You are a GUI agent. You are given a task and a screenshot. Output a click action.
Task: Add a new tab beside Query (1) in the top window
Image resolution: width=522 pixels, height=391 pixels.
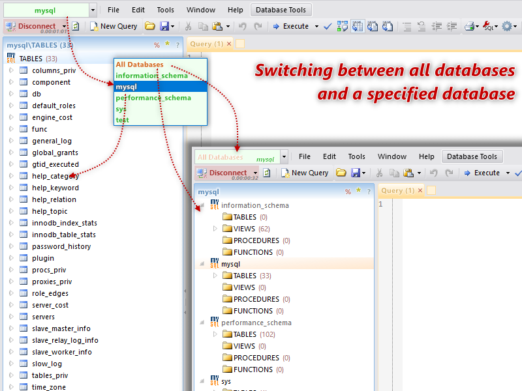pos(240,44)
